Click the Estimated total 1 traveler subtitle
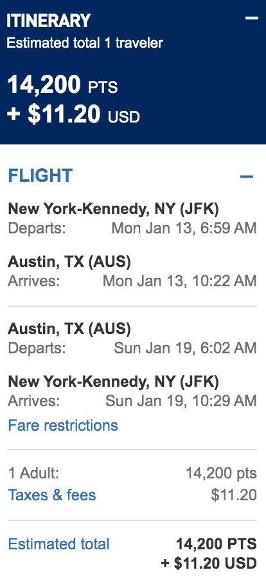The height and width of the screenshot is (579, 266). pos(85,43)
